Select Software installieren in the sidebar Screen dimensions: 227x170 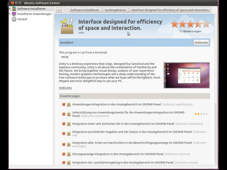click(x=31, y=8)
